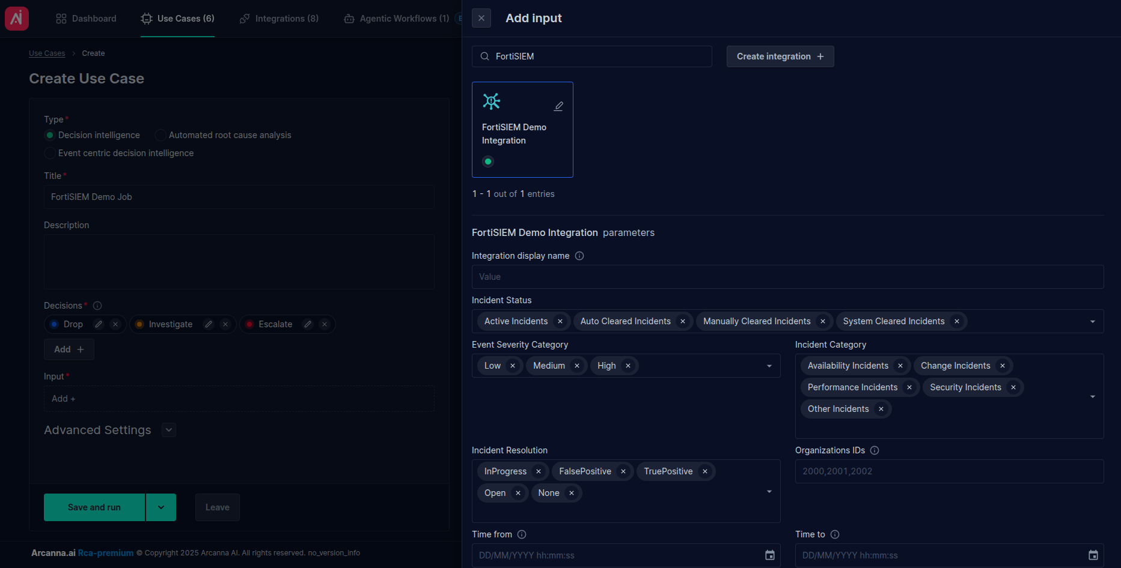Remove the Manually Cleared Incidents tag

click(x=823, y=321)
